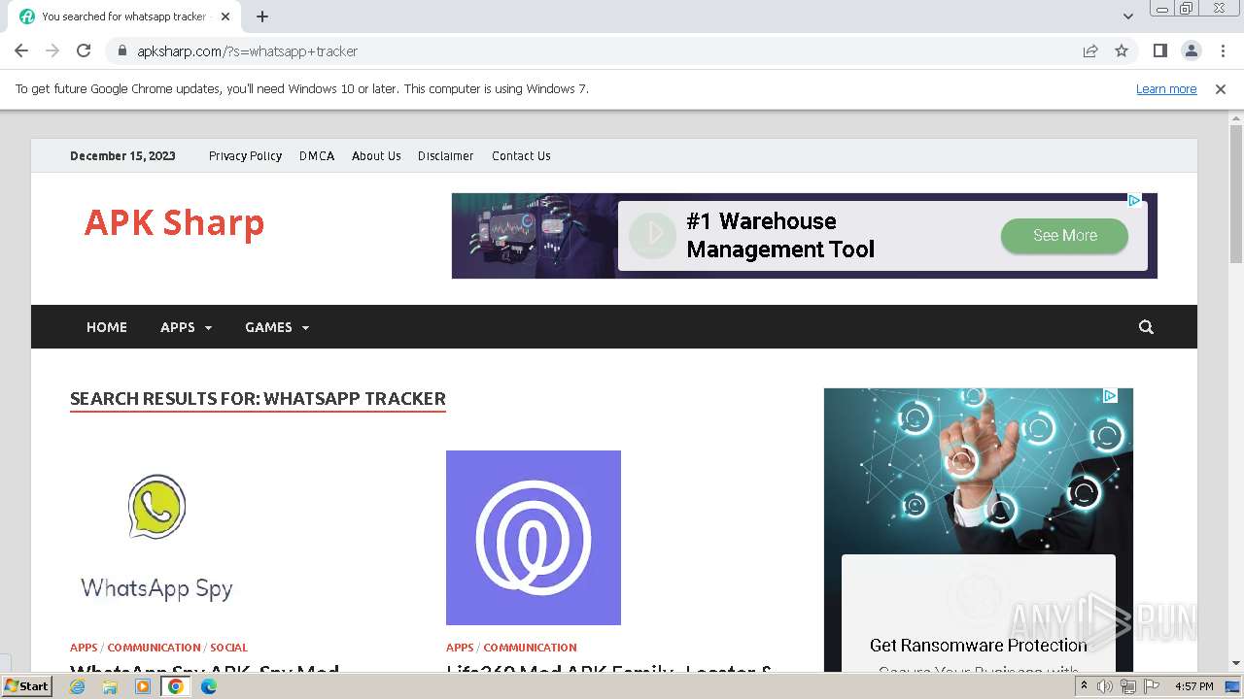
Task: Open APPS category under WhatsApp Spy
Action: [84, 648]
